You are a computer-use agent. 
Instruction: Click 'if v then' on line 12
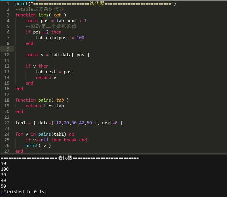[x=37, y=66]
